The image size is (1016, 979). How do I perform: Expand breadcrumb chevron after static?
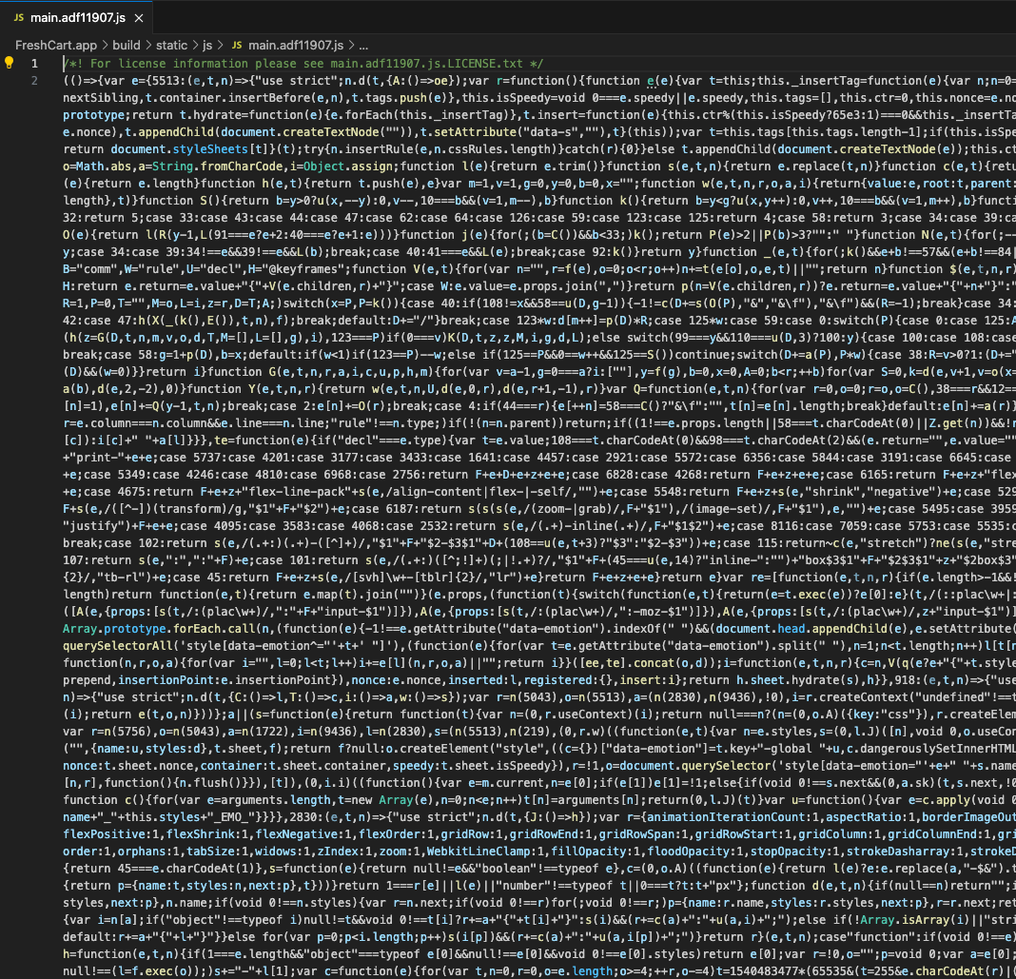(x=194, y=46)
